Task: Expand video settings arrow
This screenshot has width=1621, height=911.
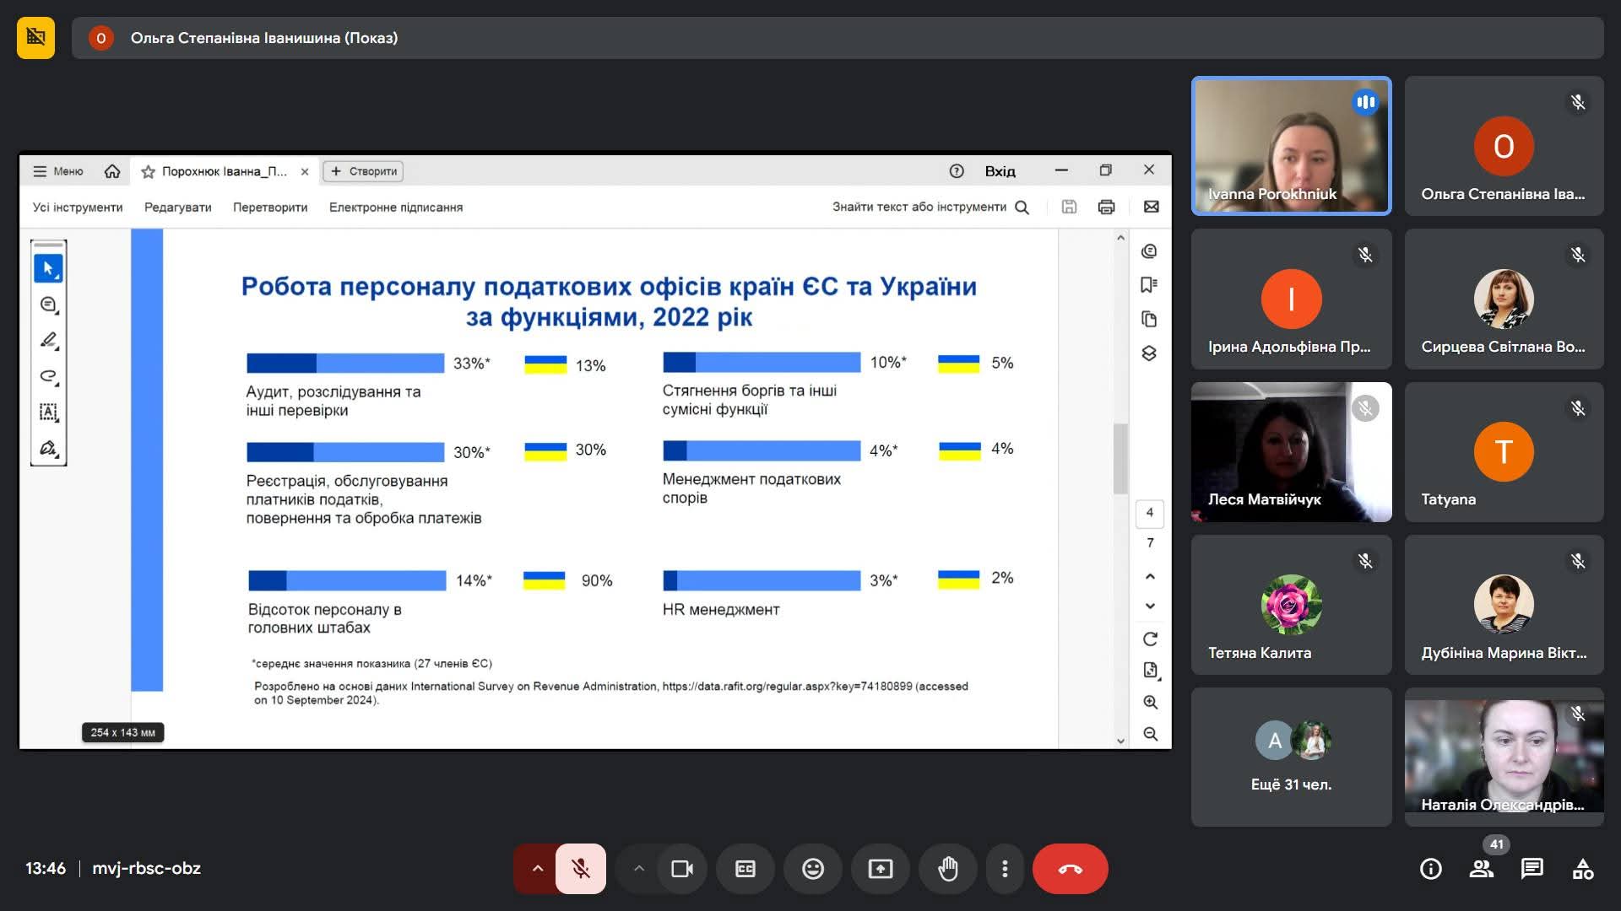Action: 639,868
